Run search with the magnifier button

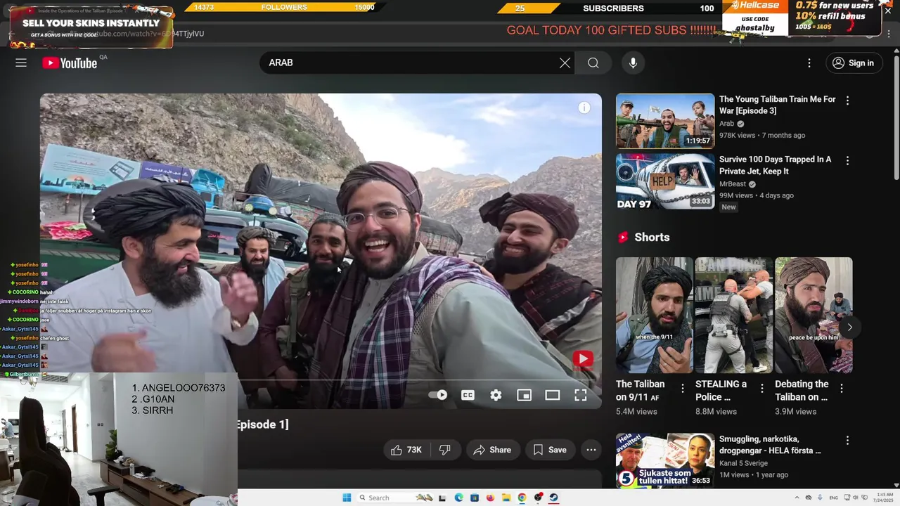coord(593,63)
